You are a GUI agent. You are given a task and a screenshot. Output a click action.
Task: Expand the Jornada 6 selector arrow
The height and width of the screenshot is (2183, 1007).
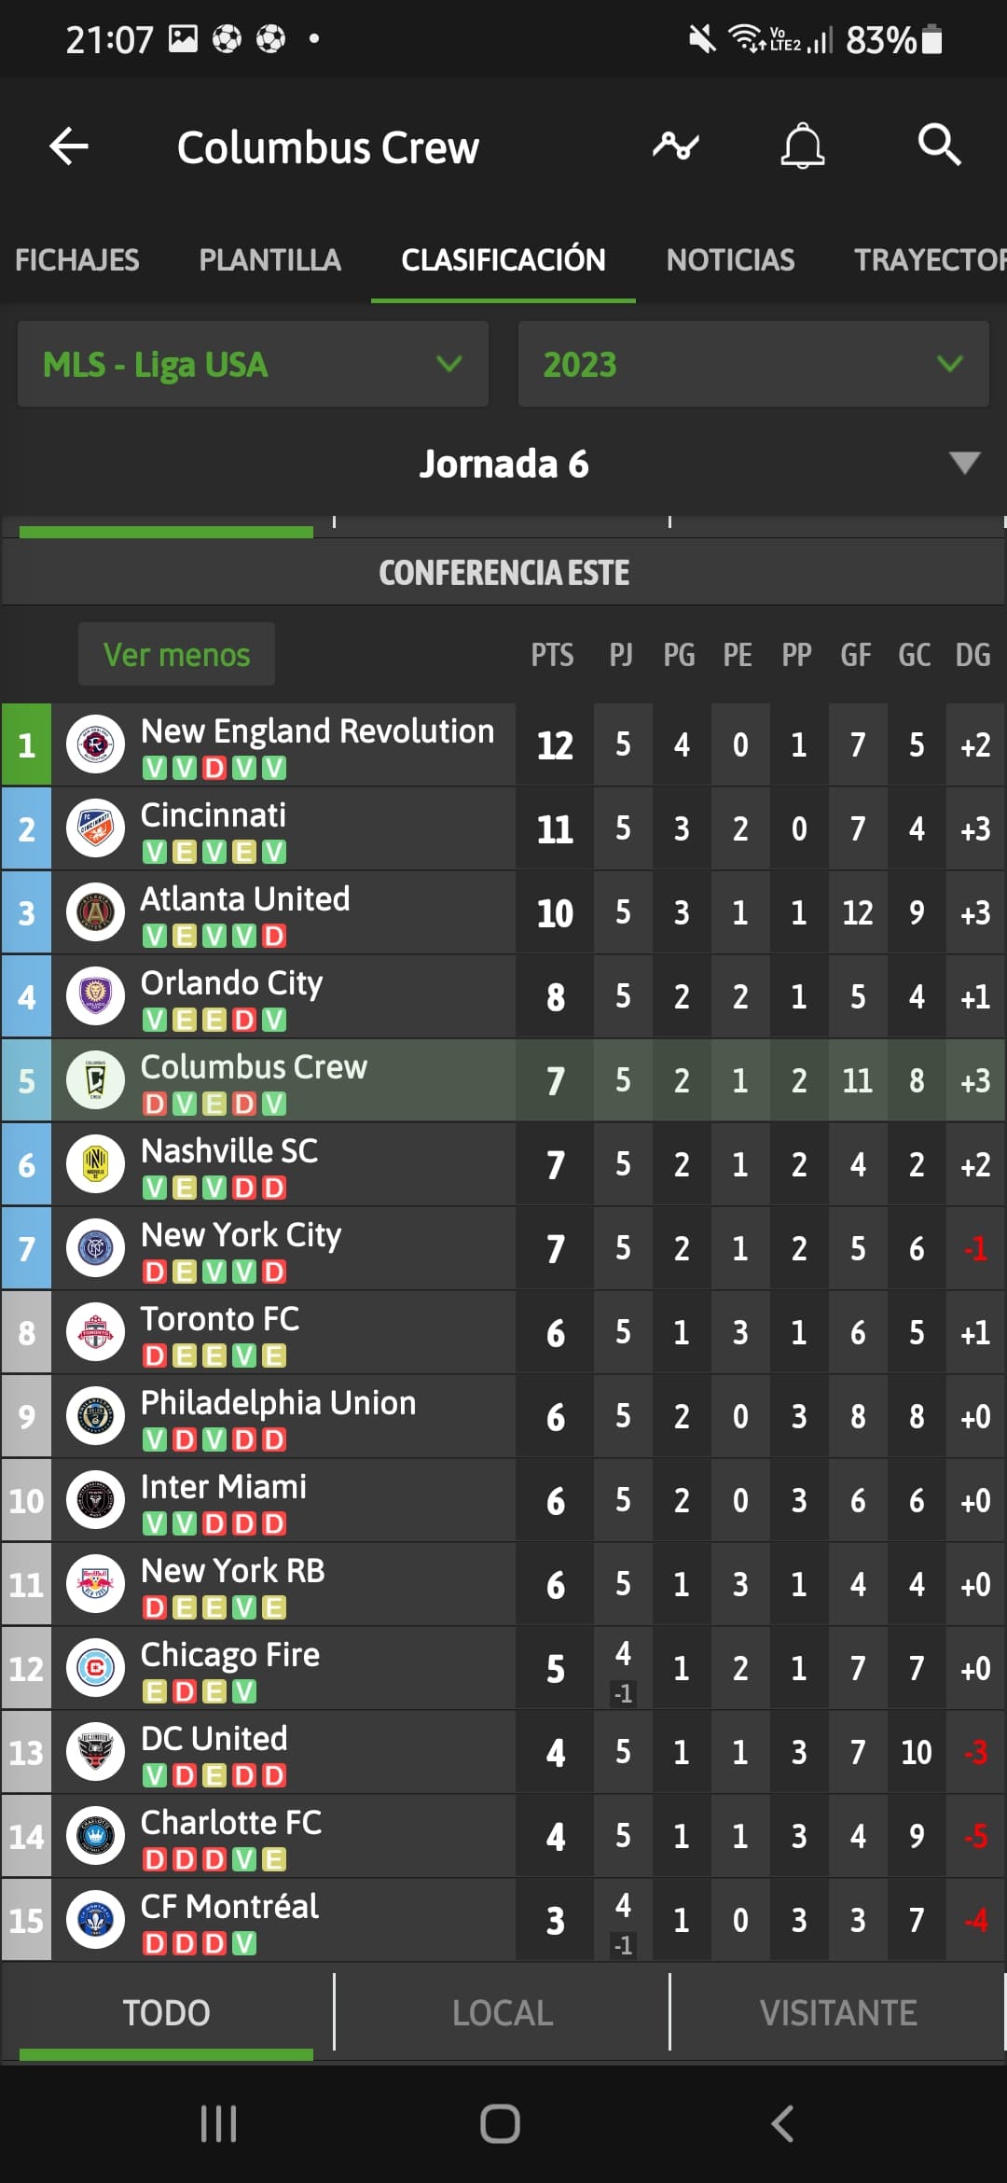[x=964, y=463]
